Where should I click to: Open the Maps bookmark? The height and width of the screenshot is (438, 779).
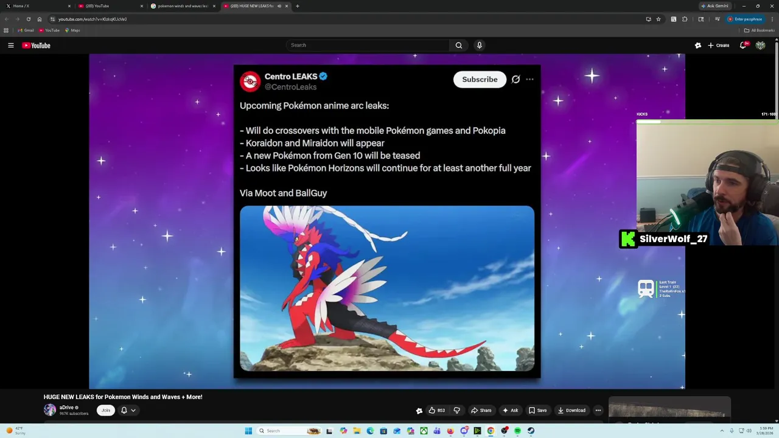[72, 30]
